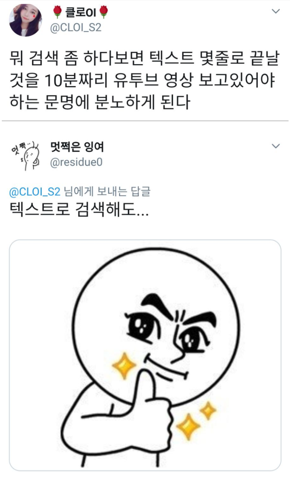Expand options chevron on 멋쩍은 잉여's reply

click(276, 146)
